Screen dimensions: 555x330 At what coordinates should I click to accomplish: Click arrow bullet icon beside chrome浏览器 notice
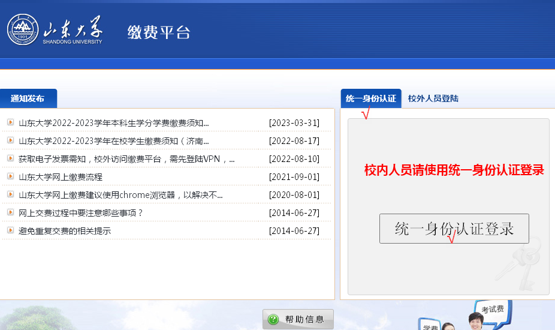coord(11,194)
